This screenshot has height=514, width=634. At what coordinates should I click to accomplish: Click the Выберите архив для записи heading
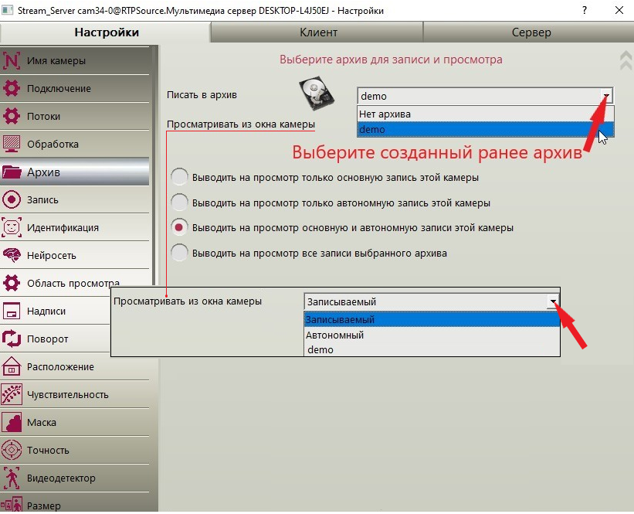[391, 60]
